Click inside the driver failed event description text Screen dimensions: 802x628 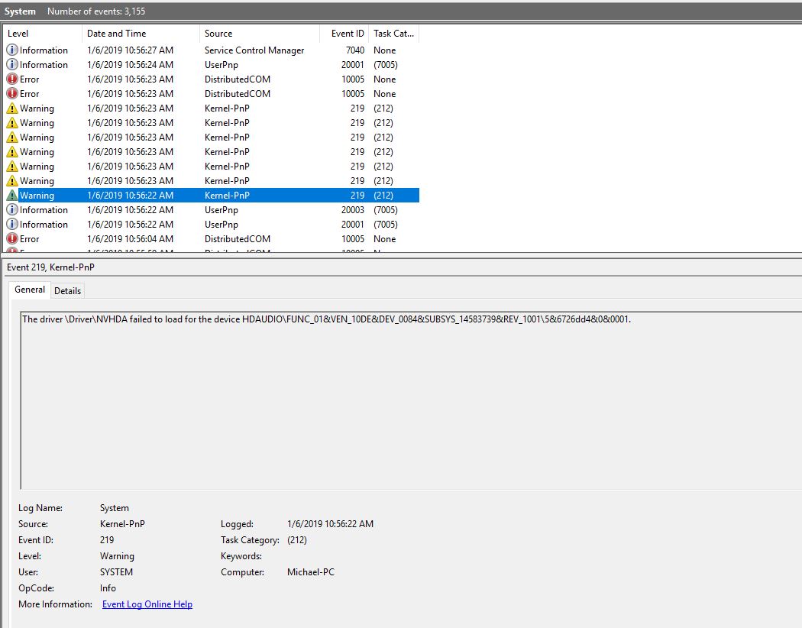(326, 319)
